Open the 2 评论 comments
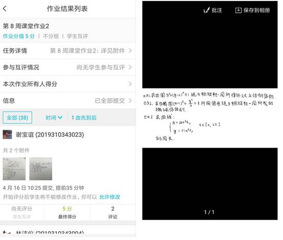Screen dimensions: 283x240 click(x=113, y=212)
